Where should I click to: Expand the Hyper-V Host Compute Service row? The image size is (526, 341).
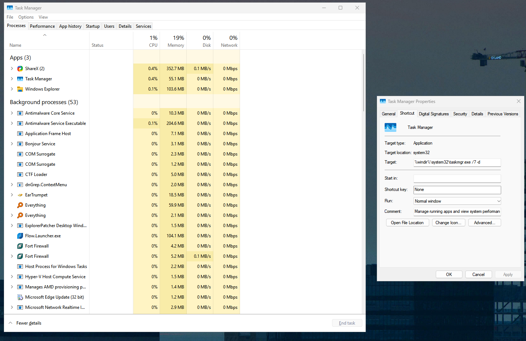12,277
